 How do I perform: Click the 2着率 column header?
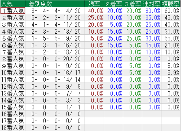click(x=113, y=4)
